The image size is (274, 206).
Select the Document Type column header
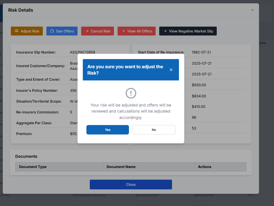point(33,167)
